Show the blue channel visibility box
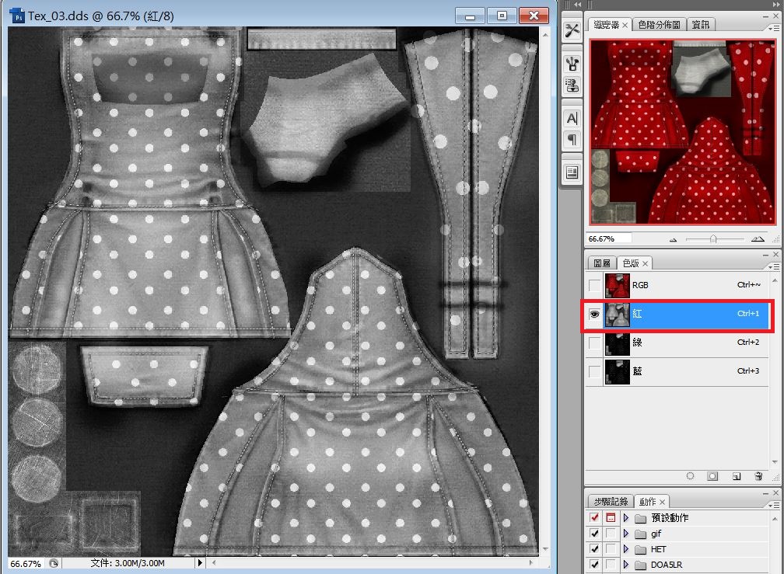 pos(594,372)
